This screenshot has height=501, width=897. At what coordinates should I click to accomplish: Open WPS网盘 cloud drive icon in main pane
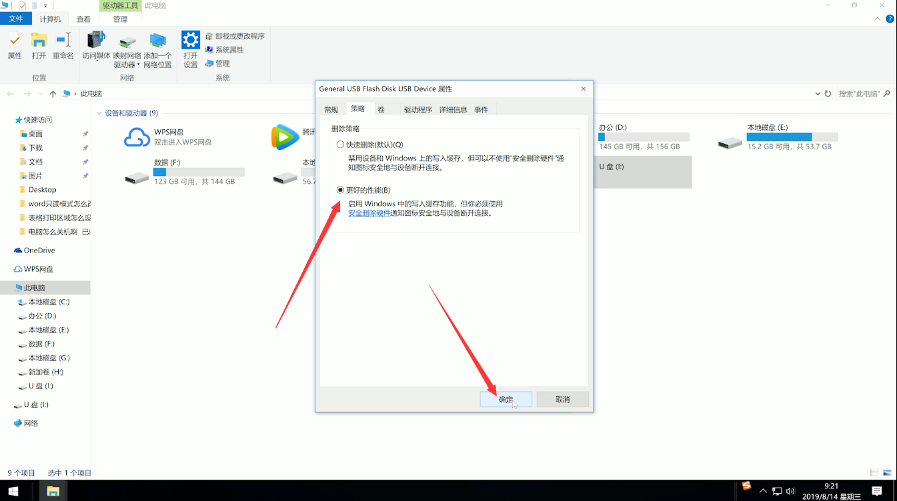coord(137,137)
